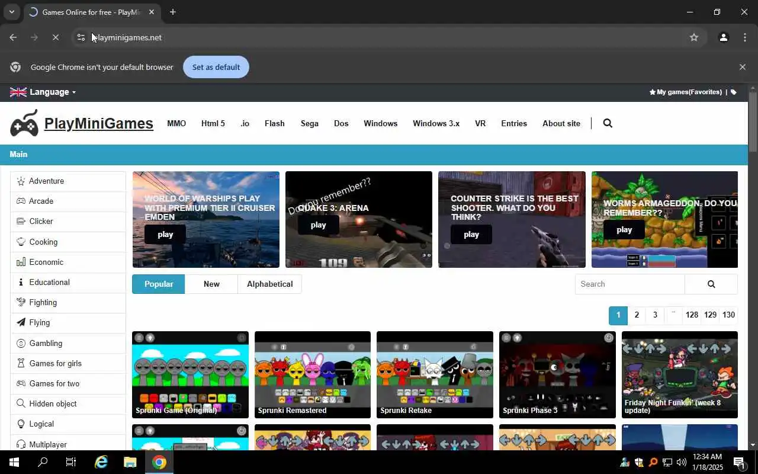758x474 pixels.
Task: Bookmark this page with the star icon
Action: click(x=694, y=37)
